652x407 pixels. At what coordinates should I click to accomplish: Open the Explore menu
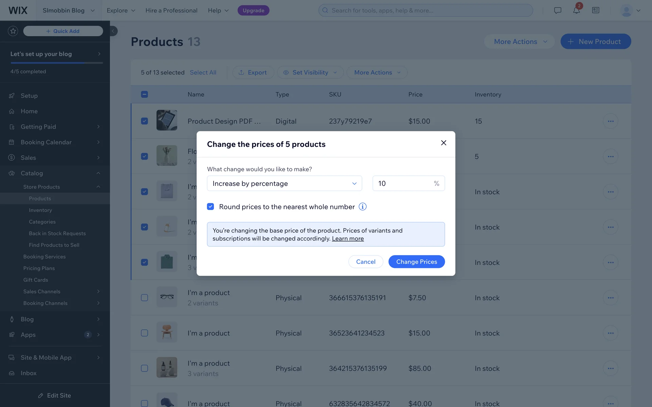(x=121, y=10)
